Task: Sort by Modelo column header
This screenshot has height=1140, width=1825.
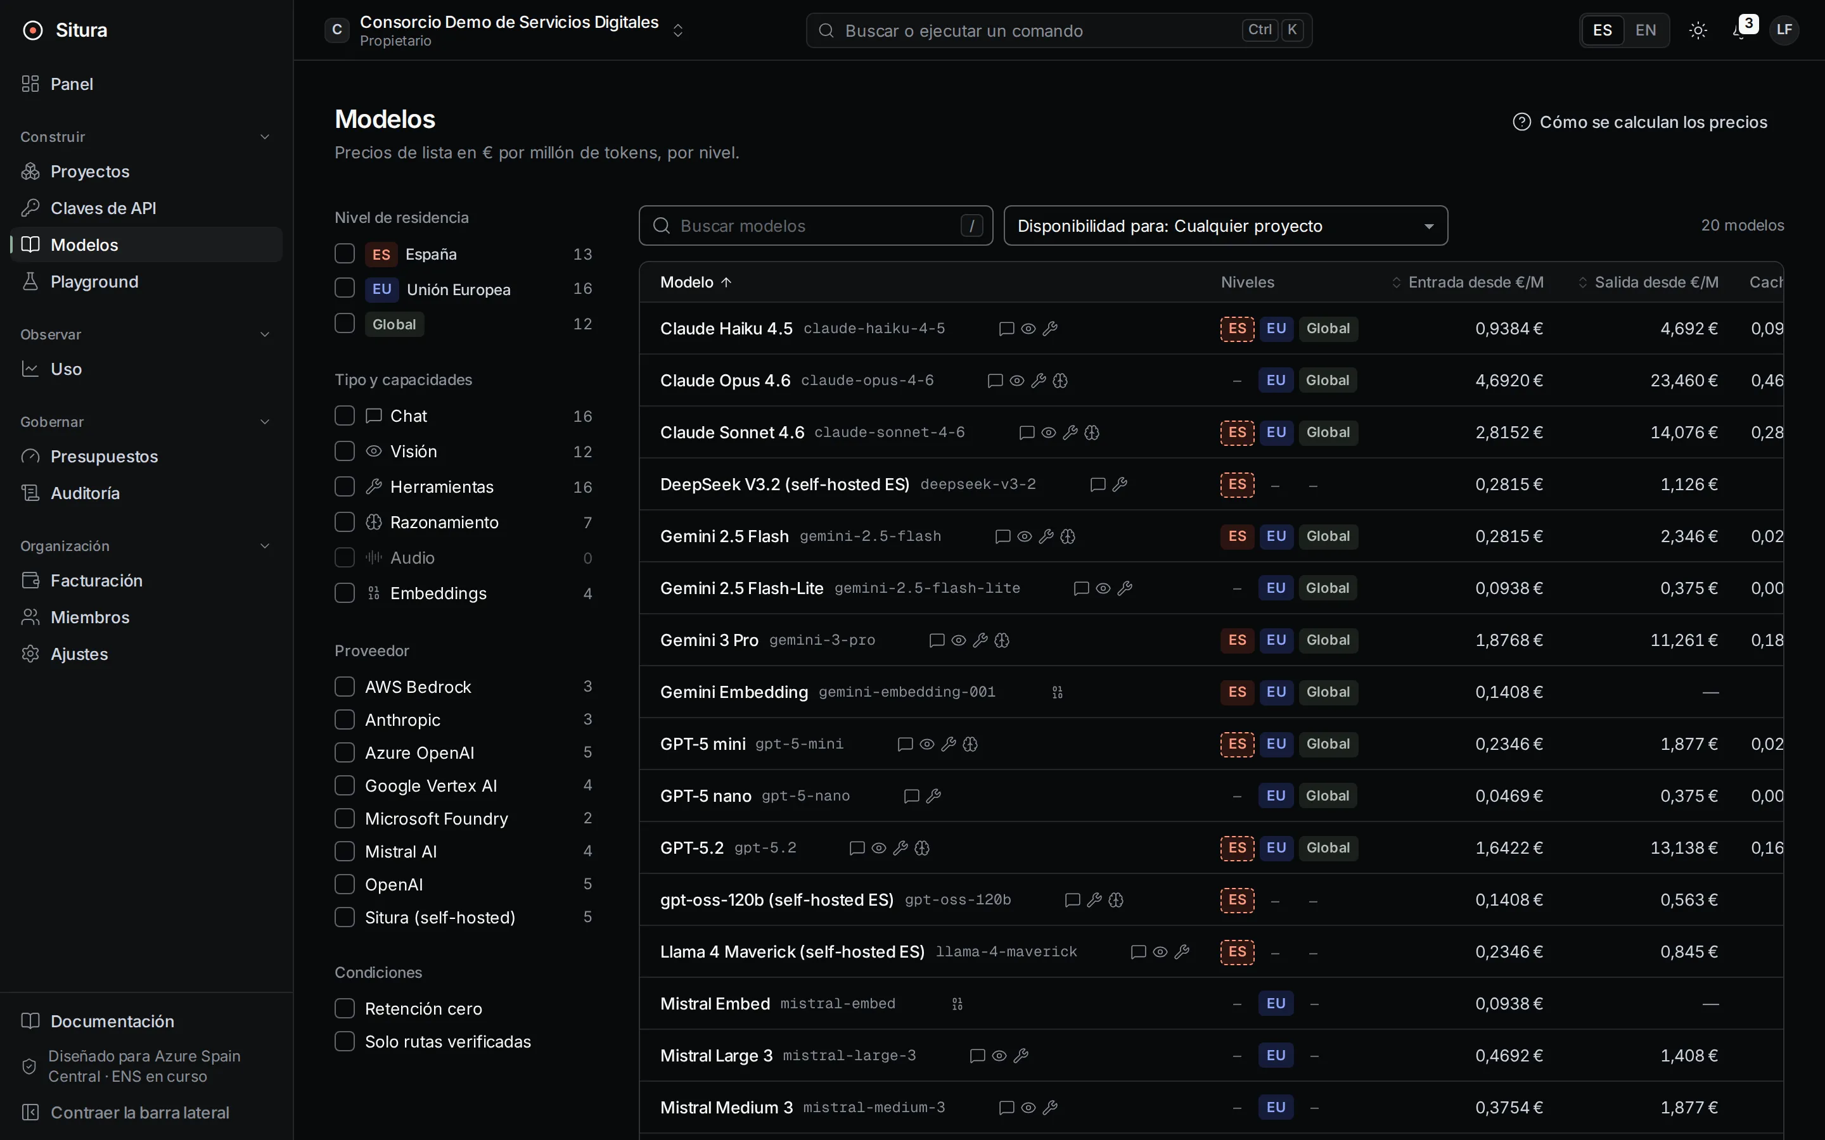Action: tap(695, 282)
